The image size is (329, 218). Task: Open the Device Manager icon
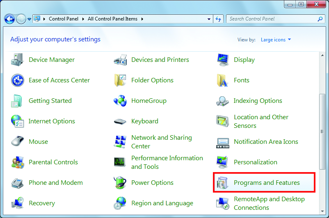pyautogui.click(x=18, y=60)
